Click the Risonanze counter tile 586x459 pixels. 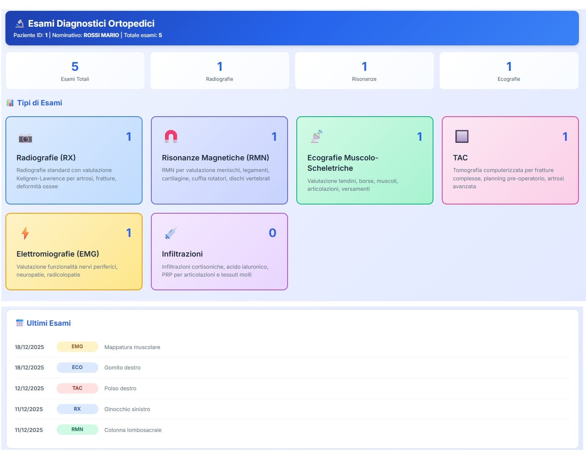tap(364, 70)
